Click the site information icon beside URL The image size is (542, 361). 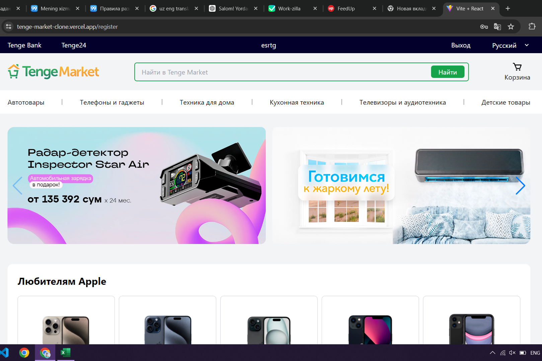coord(9,27)
